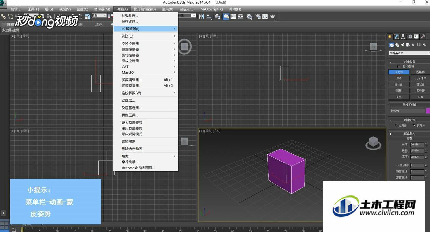
Task: Open the Curve Editor icon
Action: [233, 16]
